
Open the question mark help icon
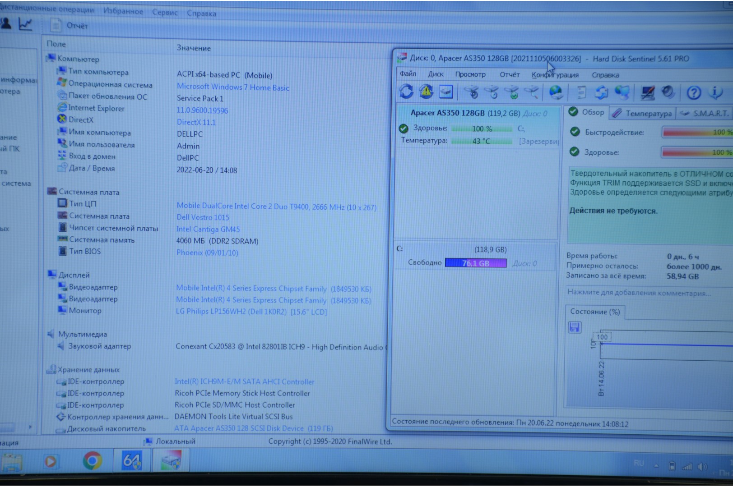pos(694,93)
